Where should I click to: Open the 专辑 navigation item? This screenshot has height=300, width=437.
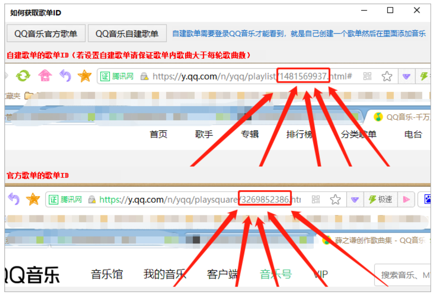(x=250, y=134)
